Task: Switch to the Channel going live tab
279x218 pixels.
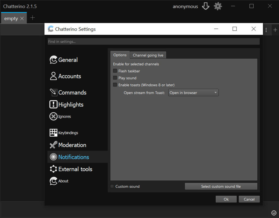Action: click(x=148, y=55)
